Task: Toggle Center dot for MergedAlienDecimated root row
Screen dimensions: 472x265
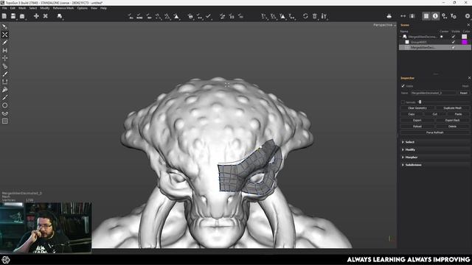Action: coord(442,37)
